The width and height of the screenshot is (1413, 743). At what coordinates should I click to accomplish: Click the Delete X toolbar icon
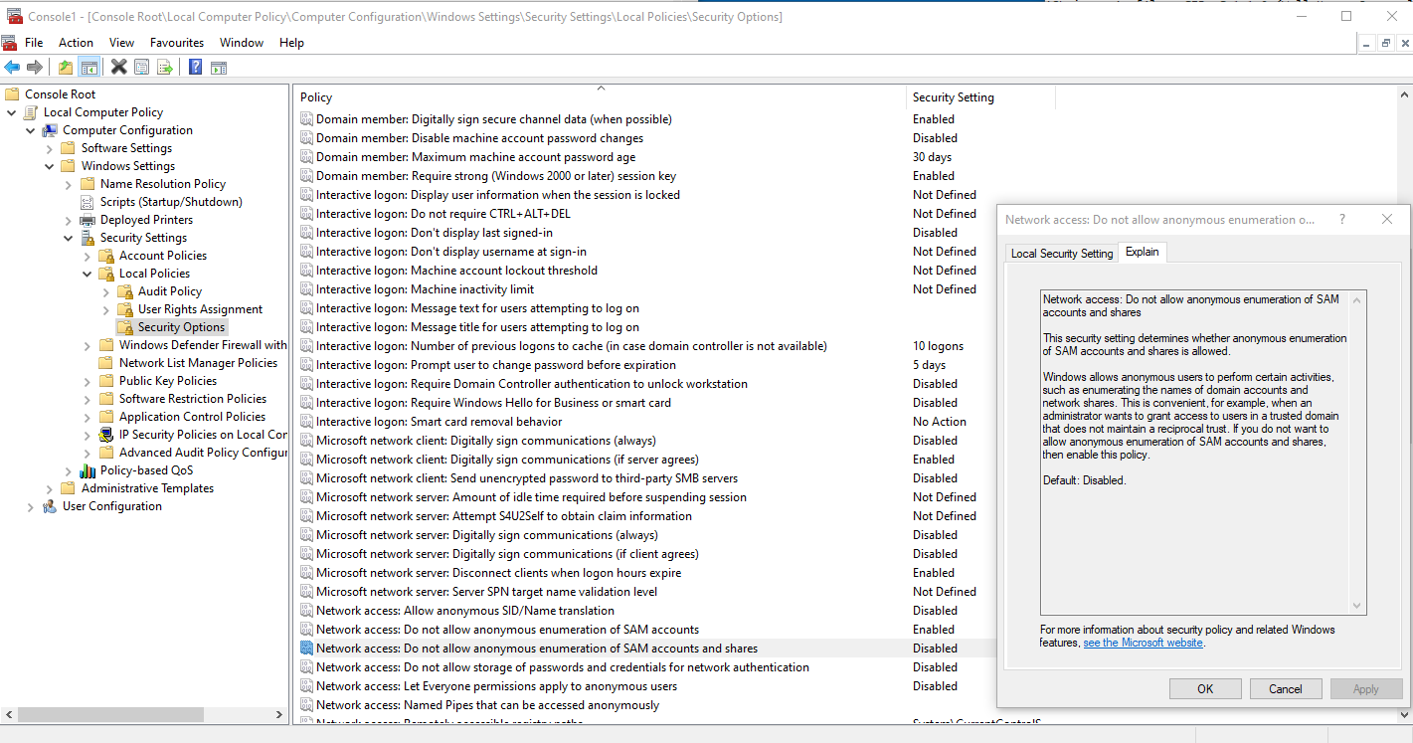tap(119, 67)
